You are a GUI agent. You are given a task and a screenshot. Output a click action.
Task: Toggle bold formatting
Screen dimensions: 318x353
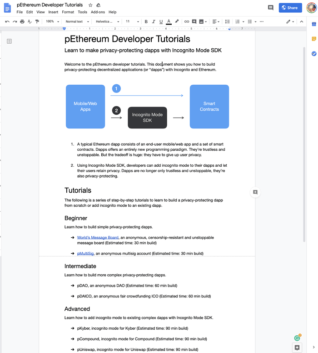tap(146, 21)
